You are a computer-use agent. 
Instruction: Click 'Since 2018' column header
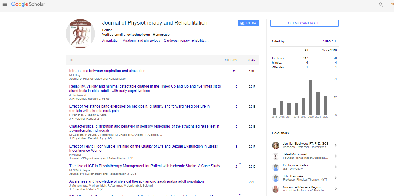[329, 50]
